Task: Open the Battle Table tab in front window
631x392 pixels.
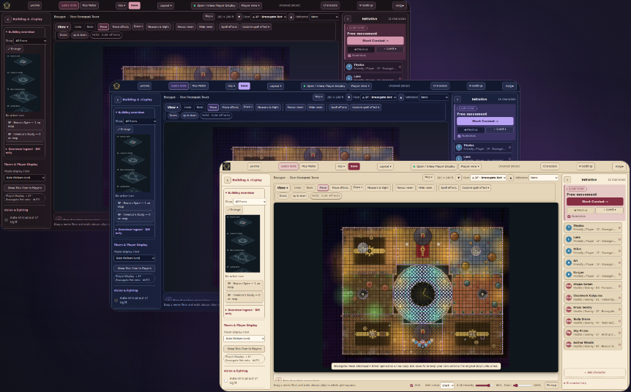Action: pos(288,167)
